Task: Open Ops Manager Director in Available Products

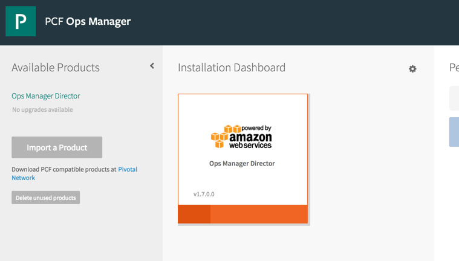Action: 46,96
